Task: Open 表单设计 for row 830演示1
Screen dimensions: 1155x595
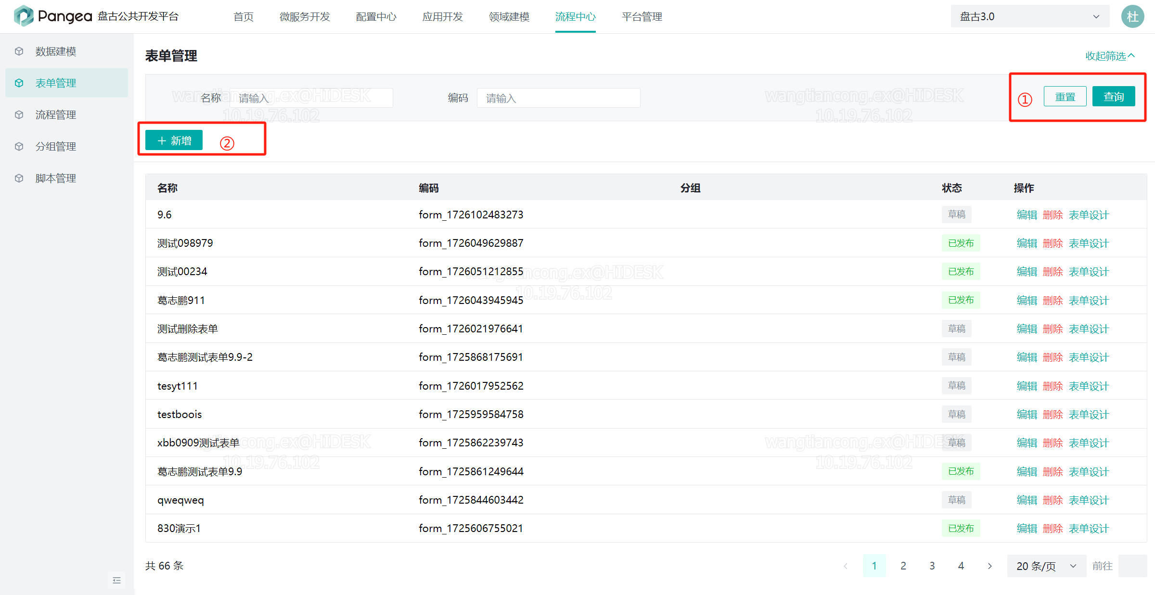Action: pos(1089,528)
